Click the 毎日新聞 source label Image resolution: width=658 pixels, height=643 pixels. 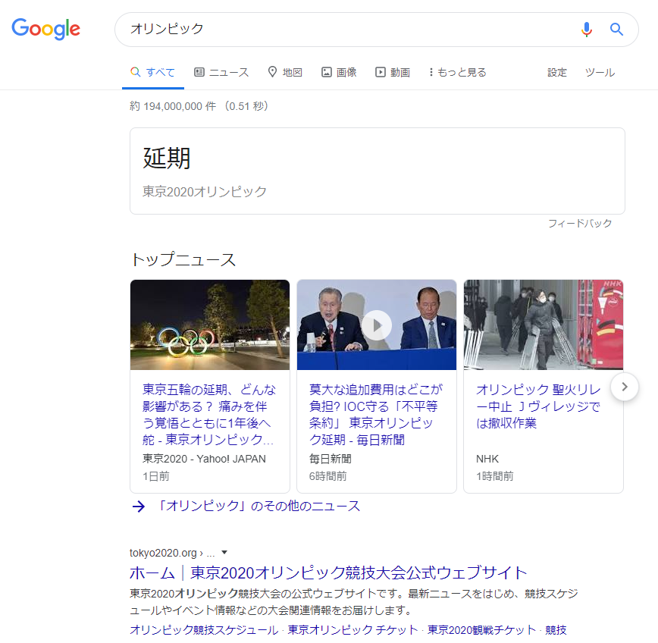coord(331,459)
